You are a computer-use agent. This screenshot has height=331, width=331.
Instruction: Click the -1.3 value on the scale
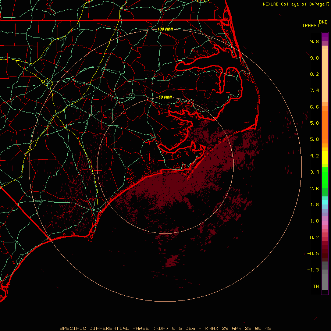(x=313, y=270)
